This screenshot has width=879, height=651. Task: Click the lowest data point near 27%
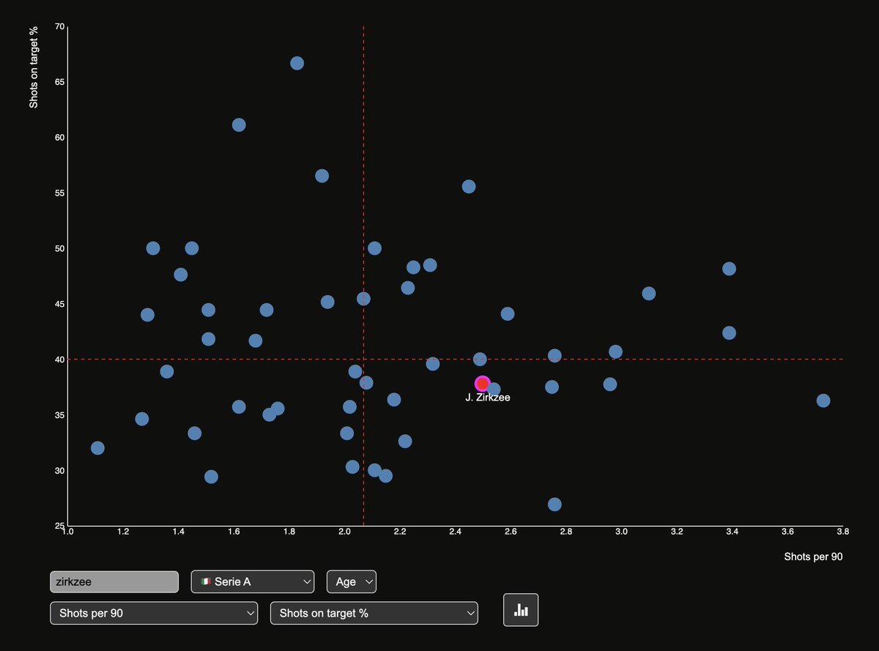point(555,505)
